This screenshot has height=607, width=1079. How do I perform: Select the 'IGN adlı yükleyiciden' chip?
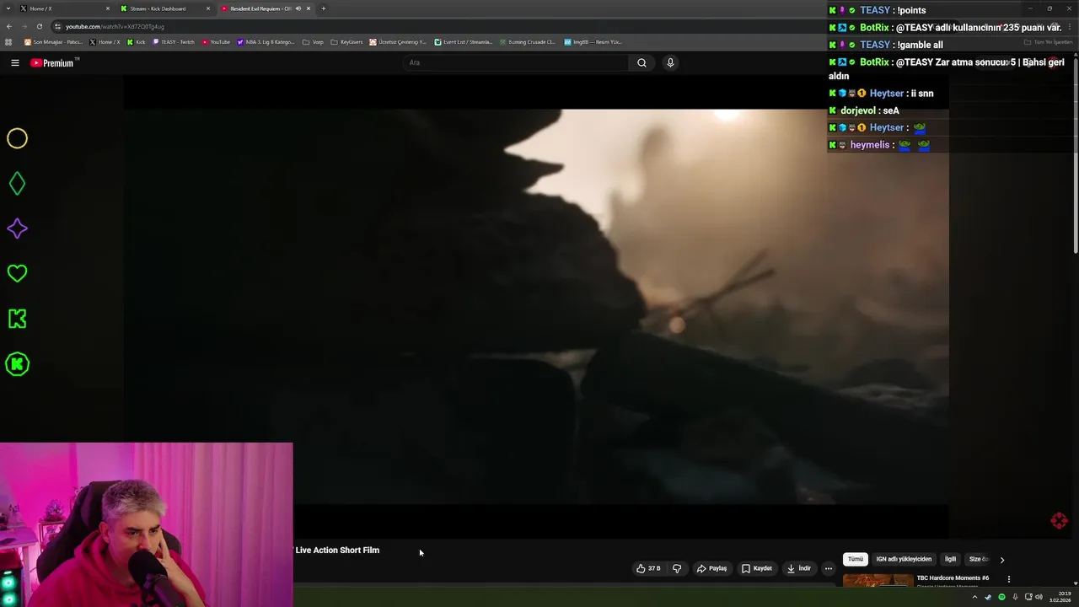pyautogui.click(x=904, y=559)
